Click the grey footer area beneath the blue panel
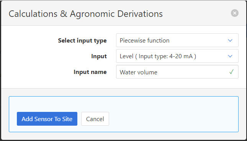 123,136
